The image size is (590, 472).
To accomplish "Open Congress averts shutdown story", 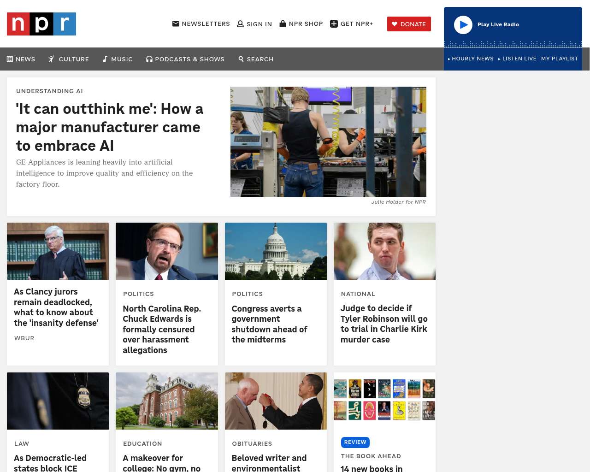I will point(269,324).
